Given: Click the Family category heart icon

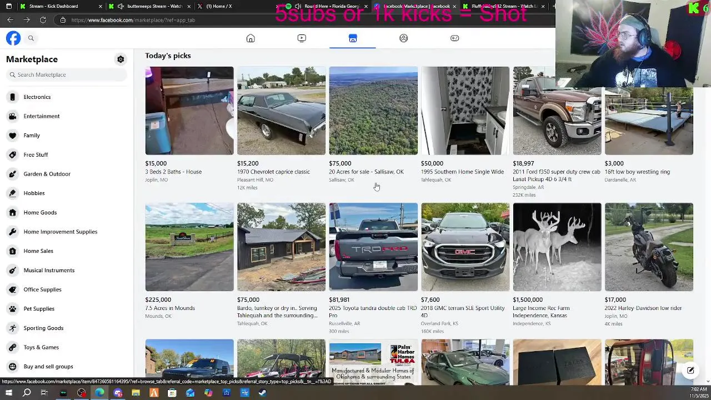Looking at the screenshot, I should point(12,136).
